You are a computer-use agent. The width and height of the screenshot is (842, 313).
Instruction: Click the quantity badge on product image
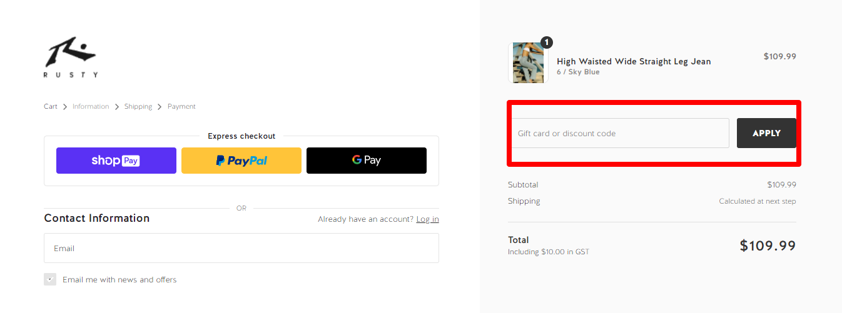point(547,42)
